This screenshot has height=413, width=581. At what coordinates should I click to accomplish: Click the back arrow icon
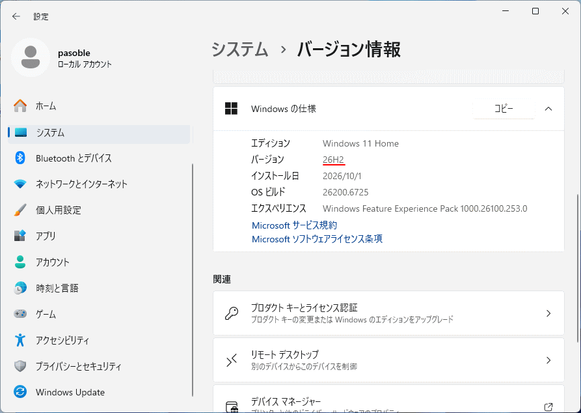pos(16,16)
